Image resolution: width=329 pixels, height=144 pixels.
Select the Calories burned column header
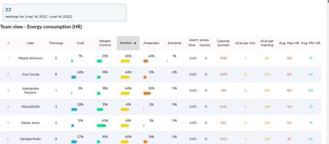coord(223,43)
